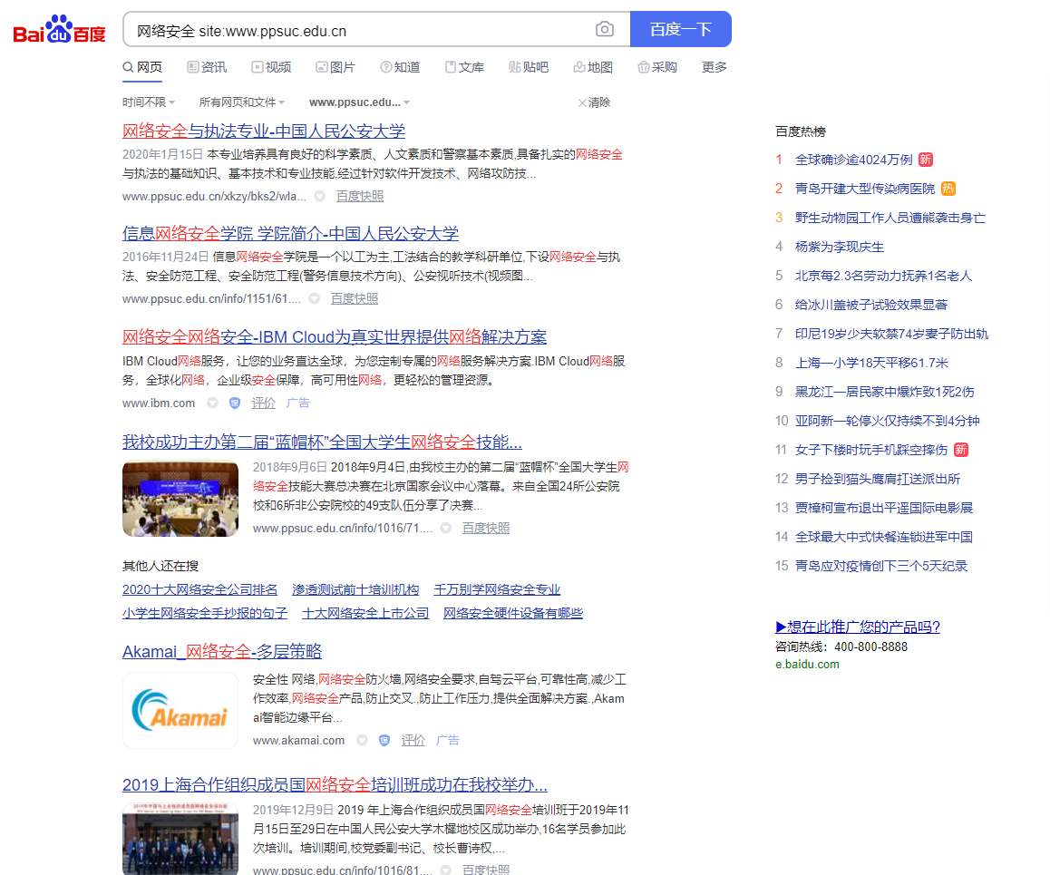Click the 新 badge beside 全球确诊逾4024万例

coord(926,160)
